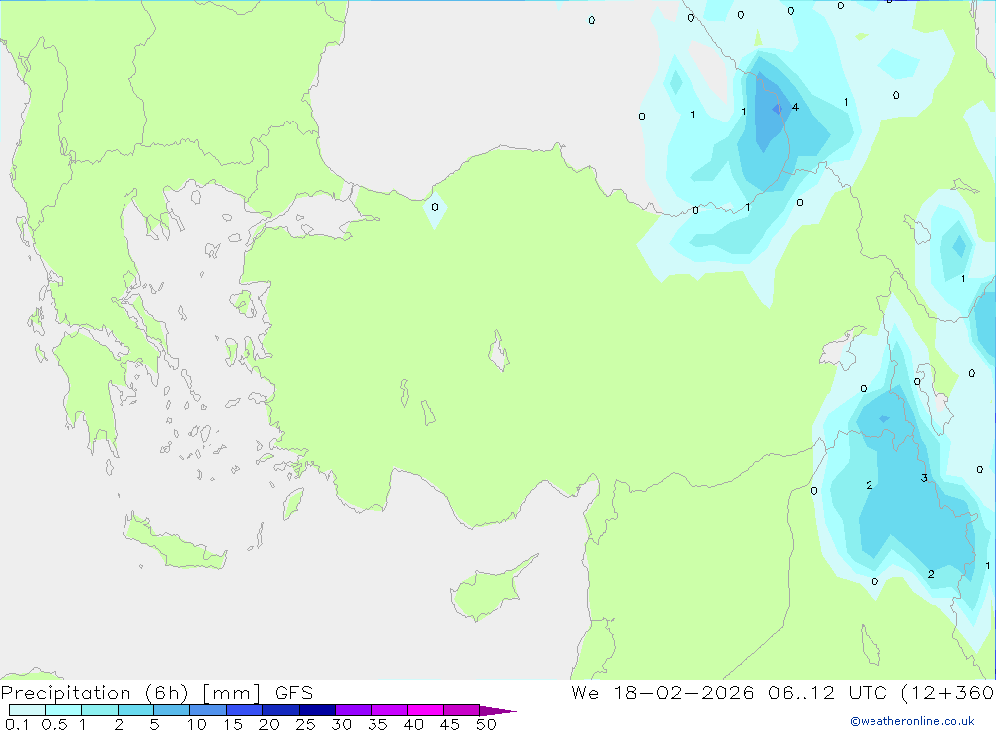Viewport: 996px width, 730px height.
Task: Click the 40–45 mm bright magenta legend swatch
Action: pos(425,710)
